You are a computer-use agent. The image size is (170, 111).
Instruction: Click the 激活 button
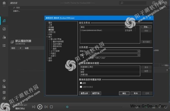tap(146, 67)
